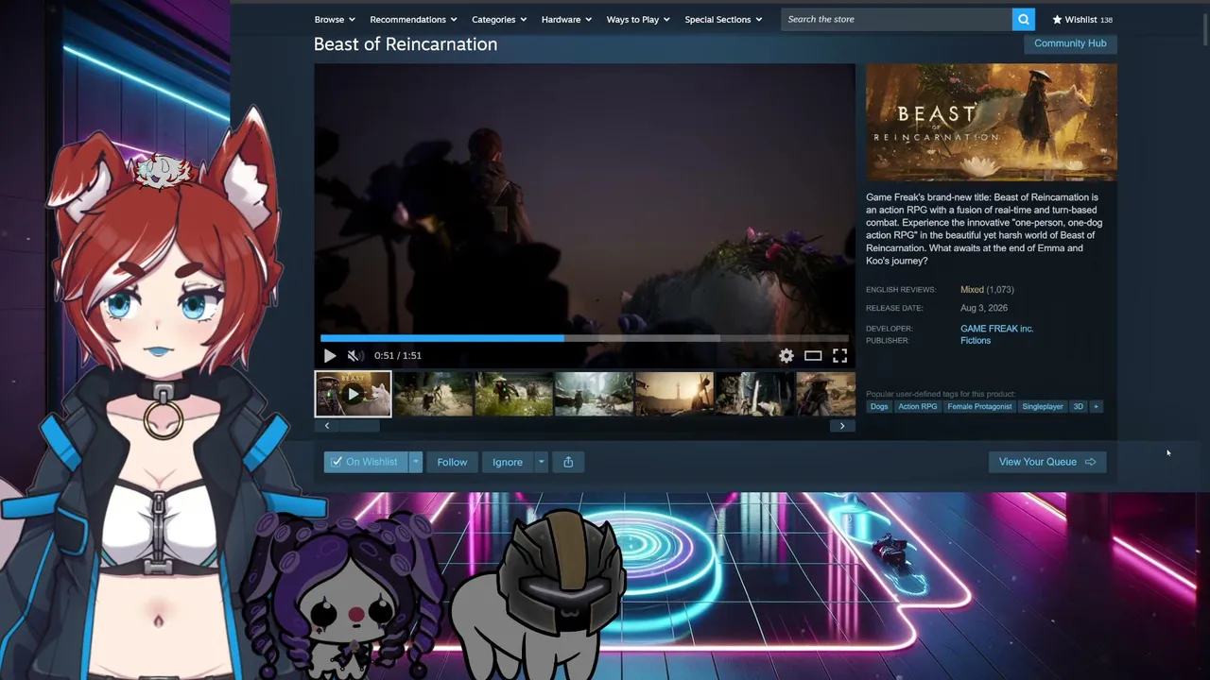Image resolution: width=1210 pixels, height=680 pixels.
Task: Open View Your Queue
Action: (x=1047, y=462)
